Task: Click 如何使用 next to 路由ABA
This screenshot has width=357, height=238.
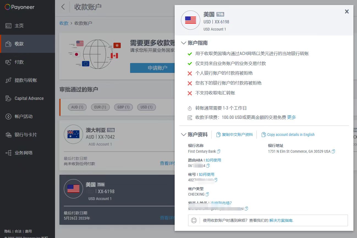Action: click(x=213, y=160)
